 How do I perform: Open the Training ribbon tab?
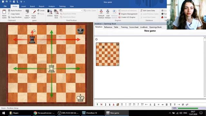(x=62, y=6)
